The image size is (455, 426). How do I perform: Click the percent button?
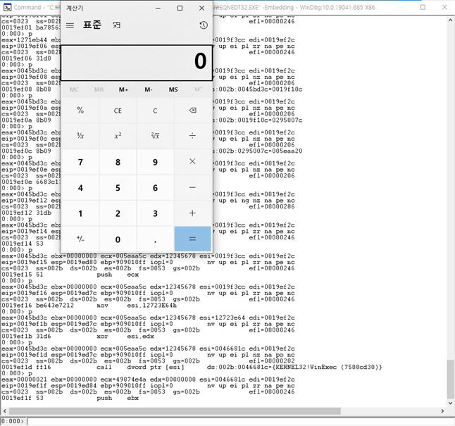coord(80,111)
